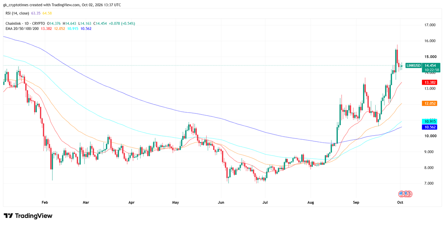Select the red EMA 20 price tag 13.382

click(430, 82)
